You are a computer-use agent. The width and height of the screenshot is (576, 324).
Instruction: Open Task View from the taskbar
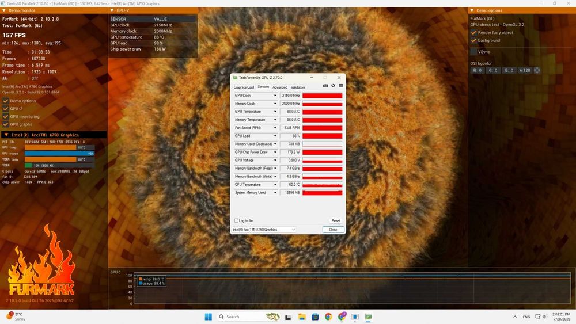[x=288, y=317]
